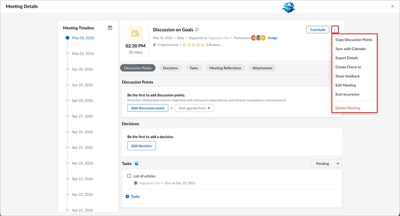Click the recurrence icon beside Discussion on Goals
The height and width of the screenshot is (216, 400).
197,30
